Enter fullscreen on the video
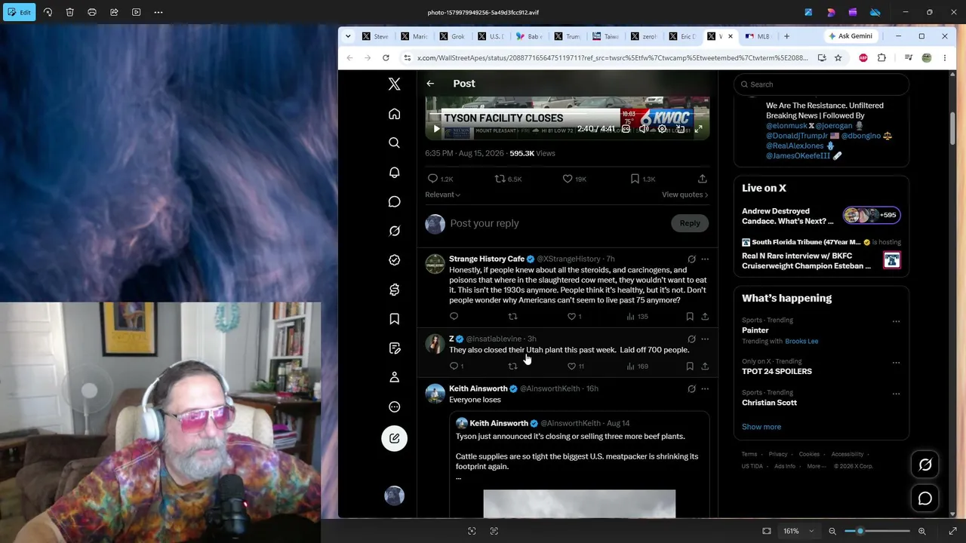The height and width of the screenshot is (543, 966). [x=698, y=129]
